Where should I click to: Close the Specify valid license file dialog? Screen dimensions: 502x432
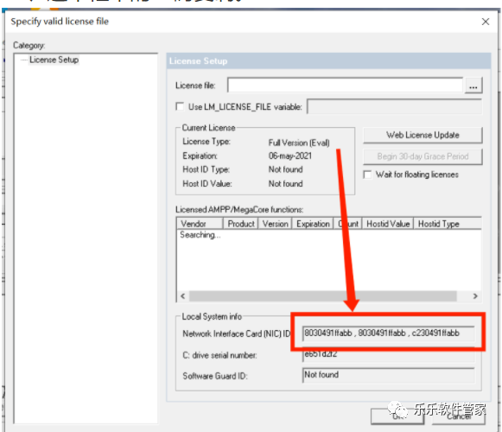tap(486, 22)
